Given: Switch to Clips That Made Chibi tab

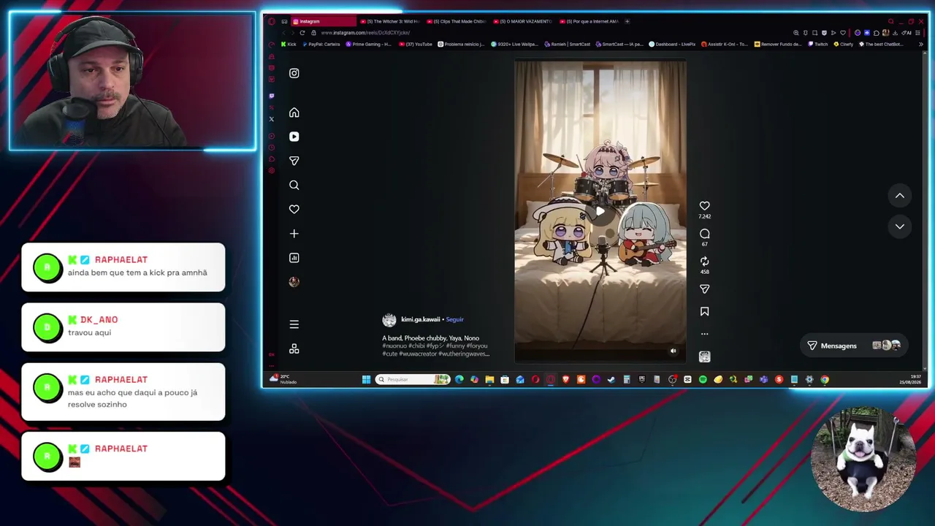Looking at the screenshot, I should (x=457, y=21).
